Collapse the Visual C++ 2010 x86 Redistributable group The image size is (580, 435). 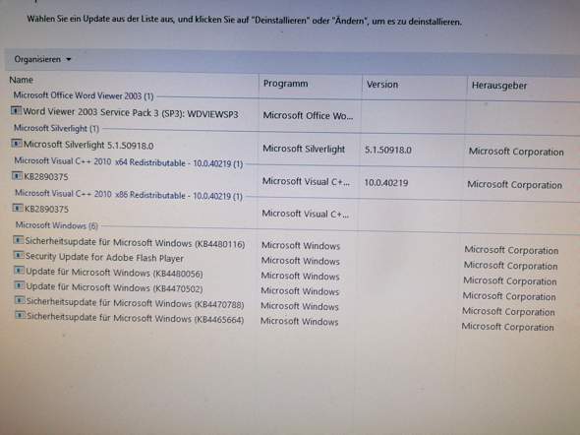pyautogui.click(x=129, y=195)
